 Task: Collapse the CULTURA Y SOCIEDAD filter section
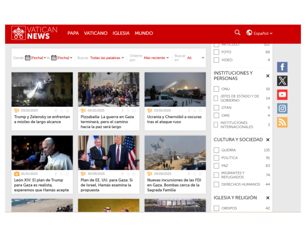(268, 140)
